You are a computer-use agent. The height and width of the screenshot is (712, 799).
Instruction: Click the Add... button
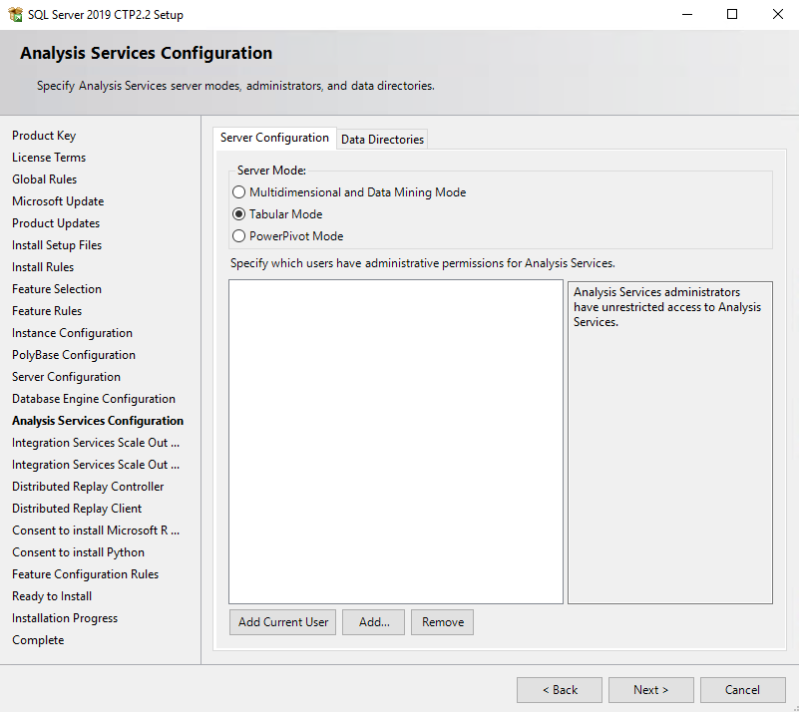pos(373,622)
